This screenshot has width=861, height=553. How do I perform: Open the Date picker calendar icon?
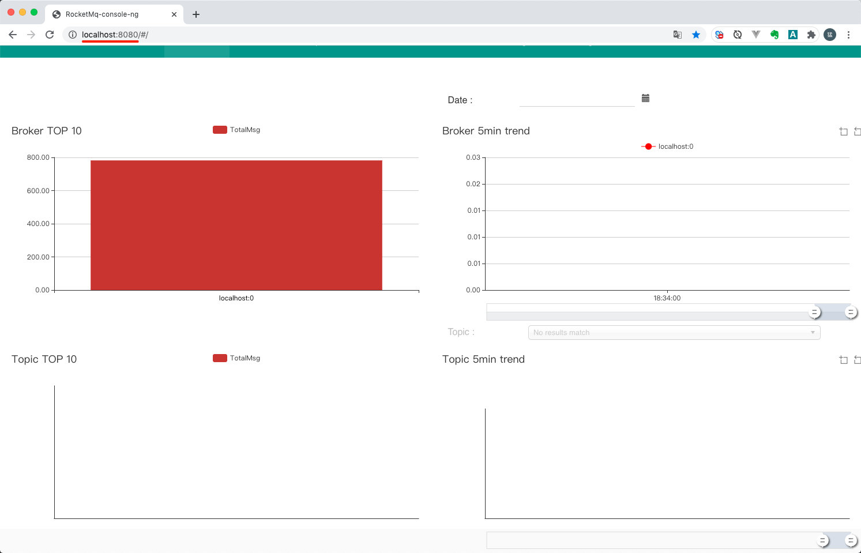click(645, 98)
